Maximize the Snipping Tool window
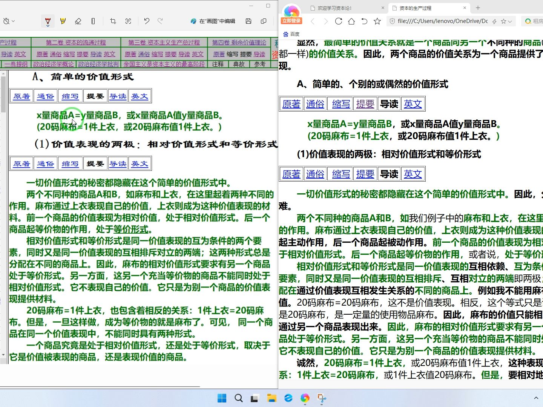 coord(268,6)
